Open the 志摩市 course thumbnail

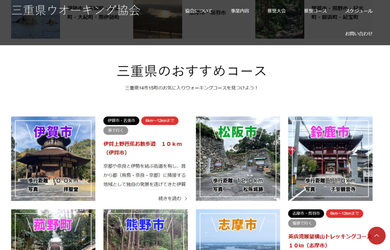click(x=238, y=230)
